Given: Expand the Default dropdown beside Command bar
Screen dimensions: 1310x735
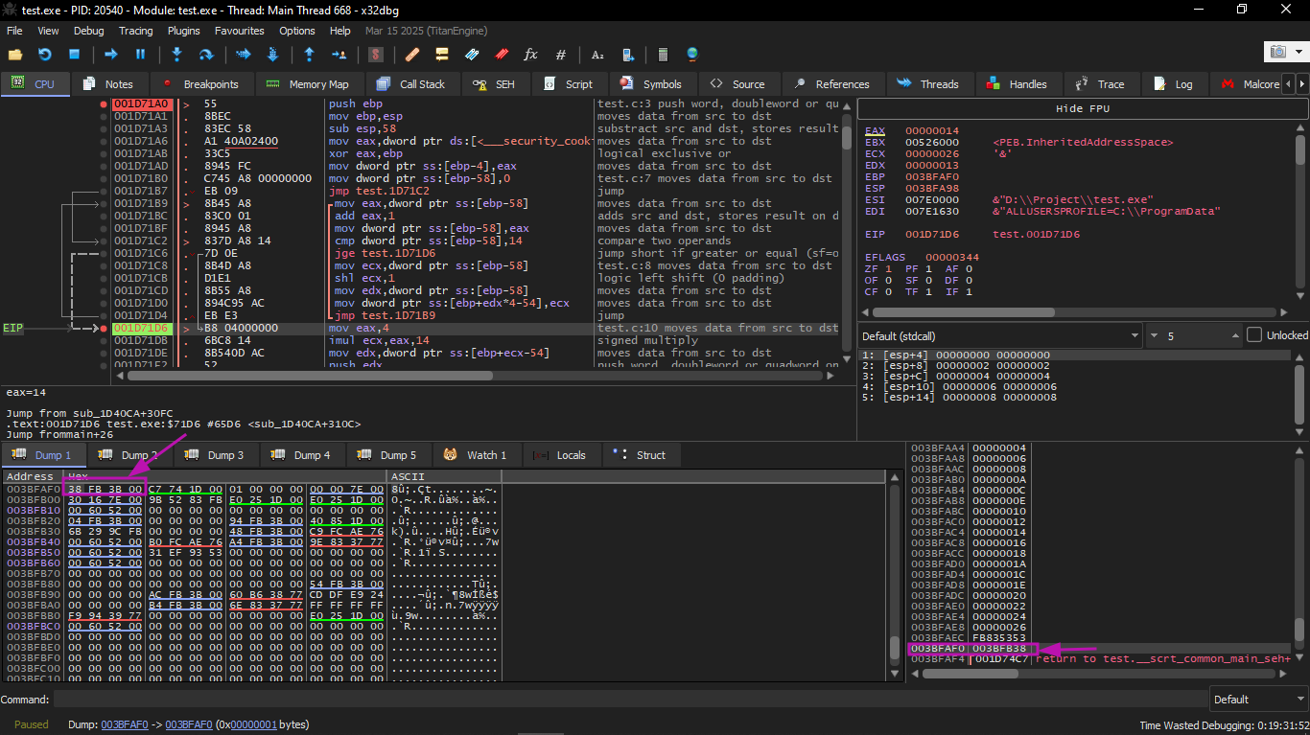Looking at the screenshot, I should [1257, 699].
